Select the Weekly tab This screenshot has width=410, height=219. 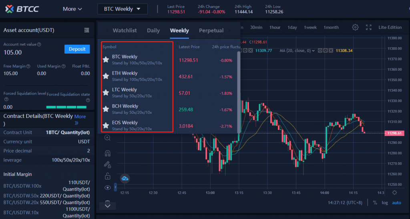179,30
